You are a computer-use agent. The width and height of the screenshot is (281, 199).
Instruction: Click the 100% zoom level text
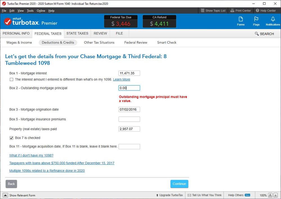263,195
